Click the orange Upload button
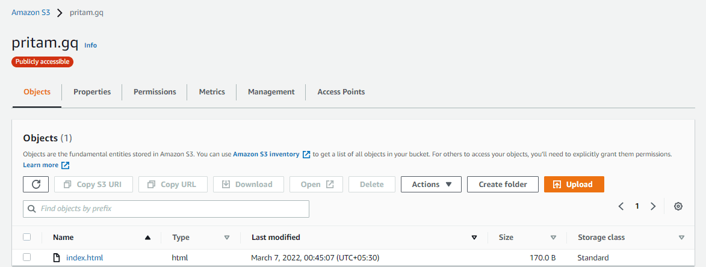 pyautogui.click(x=574, y=184)
